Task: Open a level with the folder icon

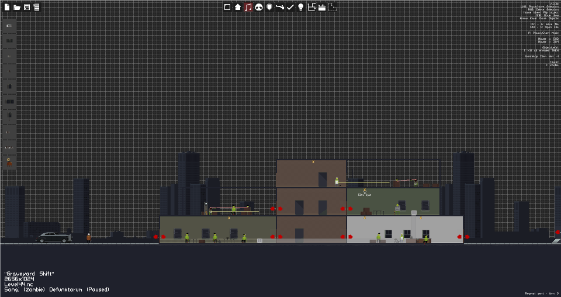Action: [x=17, y=7]
